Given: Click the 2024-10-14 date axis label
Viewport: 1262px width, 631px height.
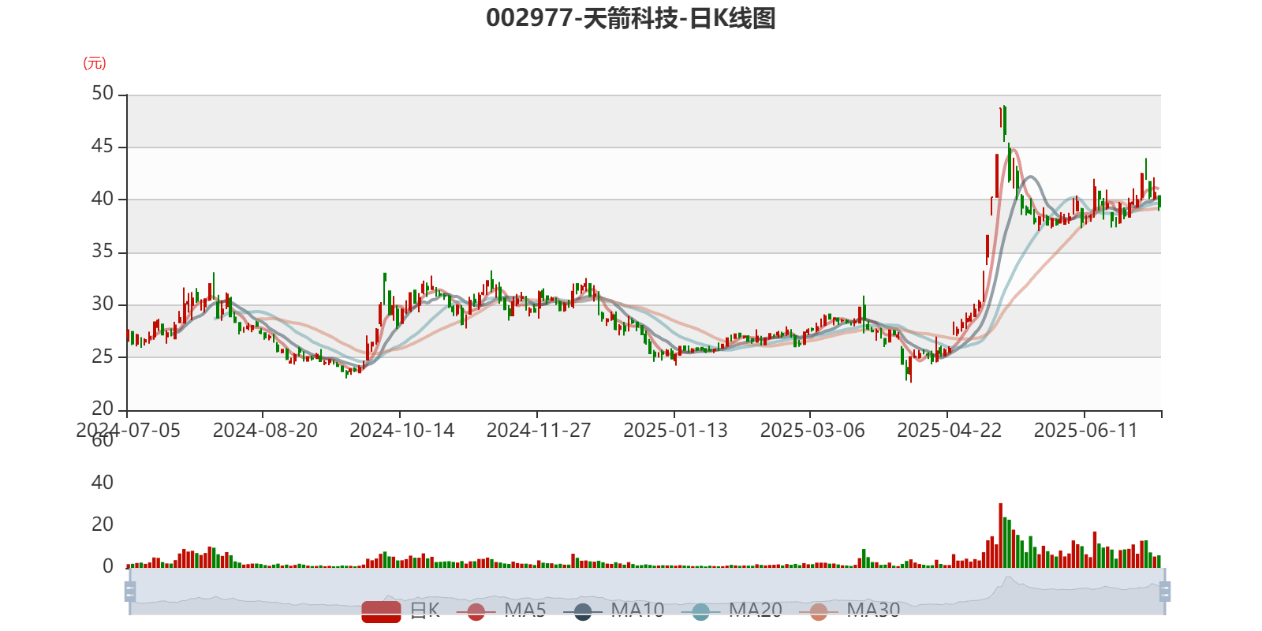Looking at the screenshot, I should (402, 431).
